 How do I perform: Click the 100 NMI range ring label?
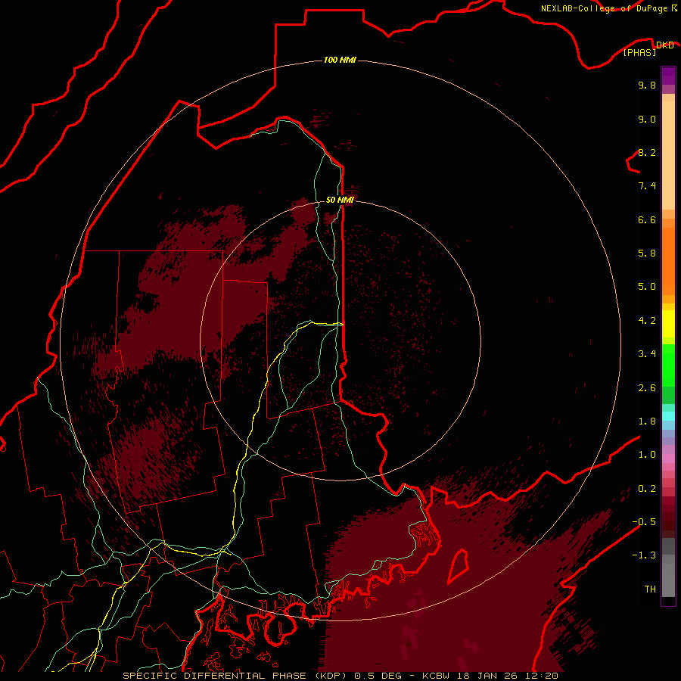pyautogui.click(x=340, y=60)
